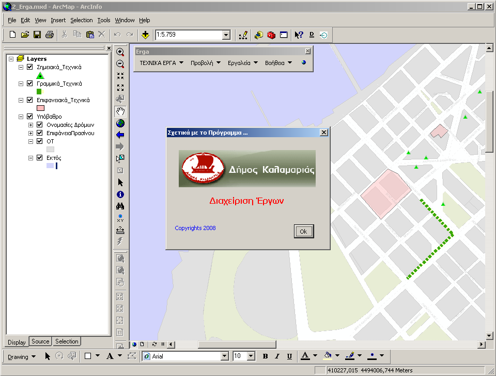Image resolution: width=496 pixels, height=376 pixels.
Task: Open the Selection menu
Action: pyautogui.click(x=81, y=20)
